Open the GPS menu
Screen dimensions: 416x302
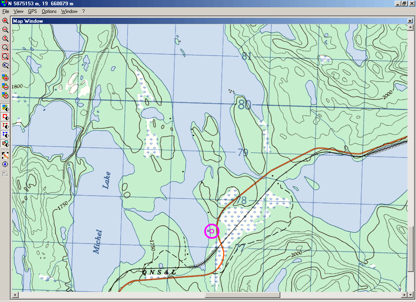pyautogui.click(x=32, y=11)
